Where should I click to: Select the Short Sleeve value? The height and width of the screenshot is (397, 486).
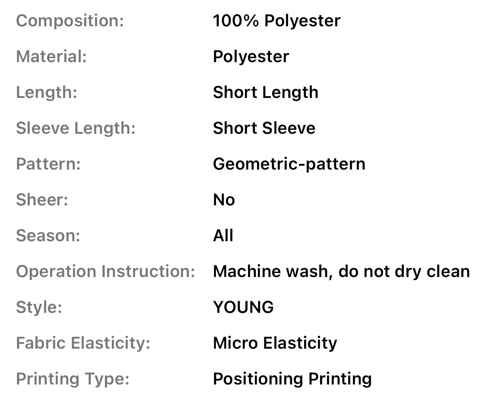[x=264, y=128]
